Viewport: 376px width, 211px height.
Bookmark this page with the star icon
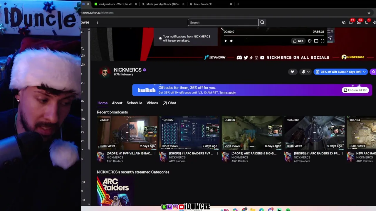(369, 13)
